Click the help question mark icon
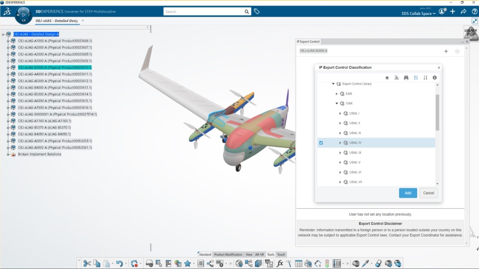The image size is (479, 269). pos(475,11)
